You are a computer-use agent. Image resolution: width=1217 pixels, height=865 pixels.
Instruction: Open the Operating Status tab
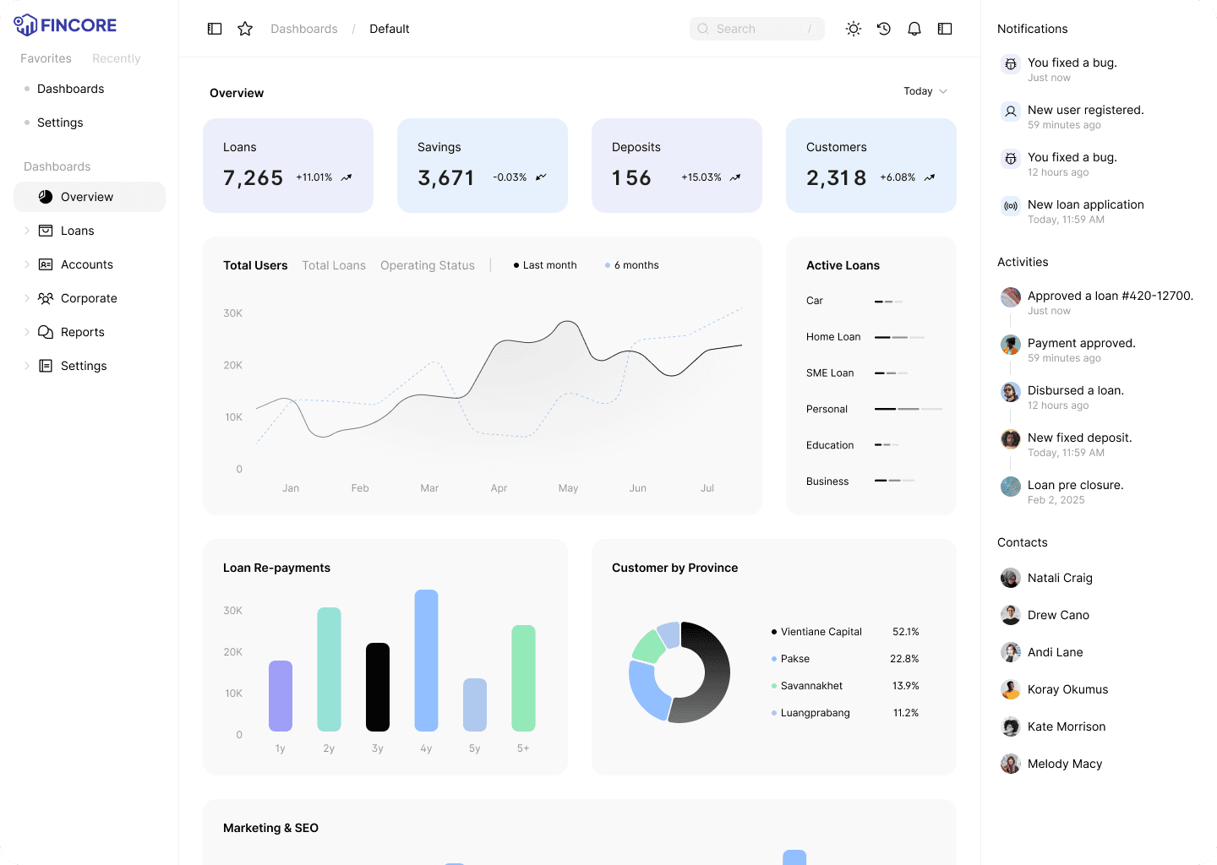click(428, 265)
